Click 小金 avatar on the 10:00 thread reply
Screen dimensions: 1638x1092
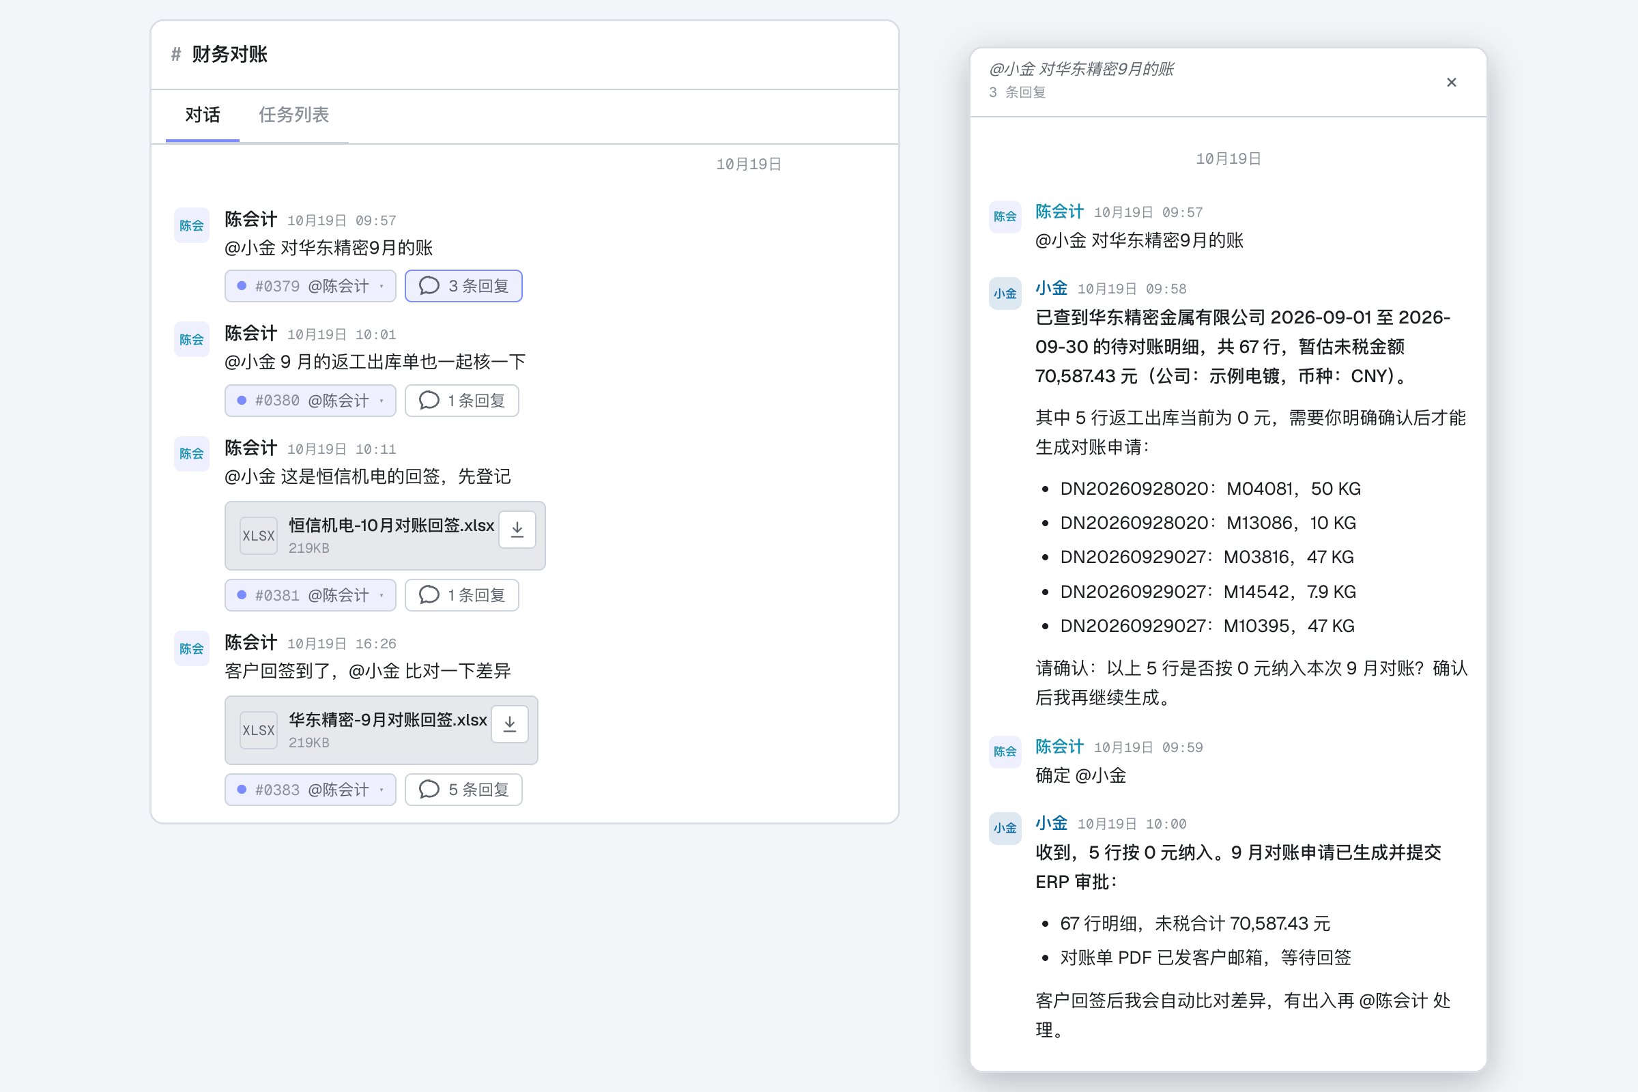click(x=1005, y=828)
